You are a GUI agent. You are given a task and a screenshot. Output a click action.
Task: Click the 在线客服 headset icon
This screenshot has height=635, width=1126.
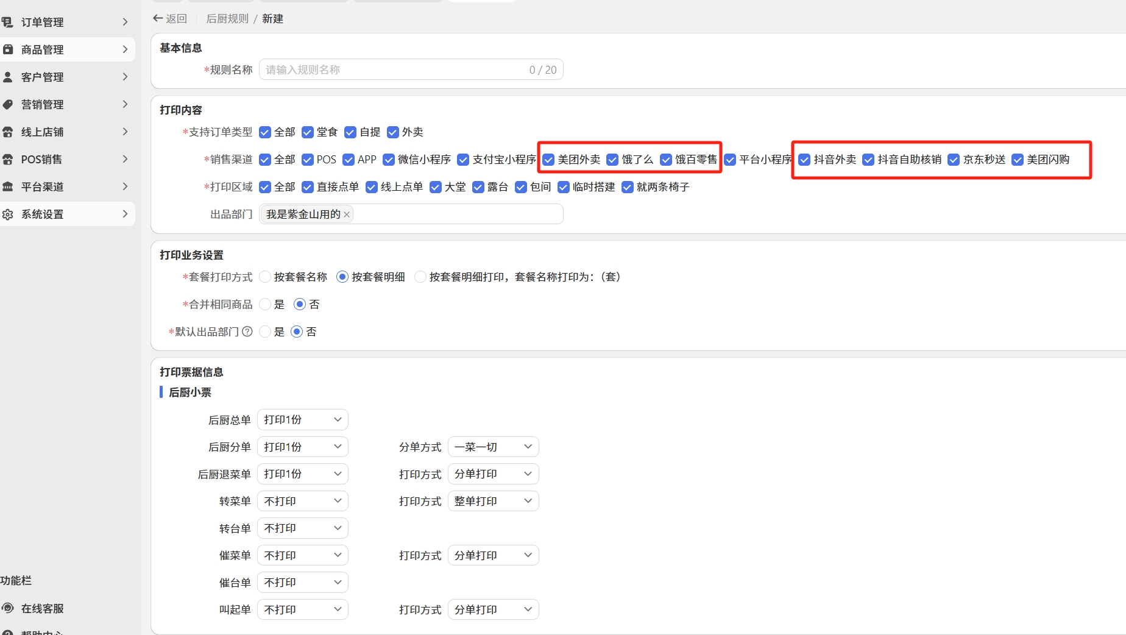click(7, 608)
